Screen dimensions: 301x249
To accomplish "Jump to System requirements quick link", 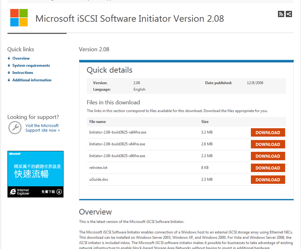I will [x=31, y=65].
